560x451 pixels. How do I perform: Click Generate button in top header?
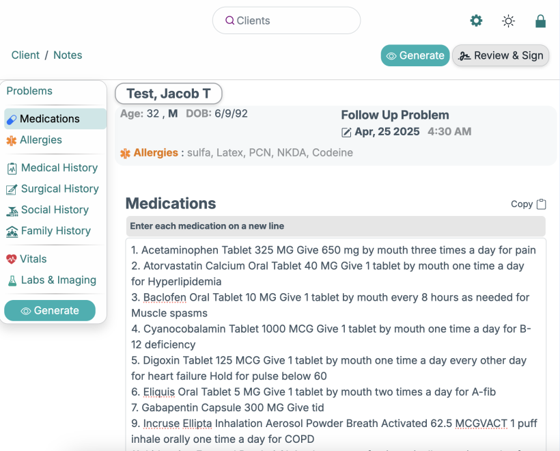coord(415,56)
